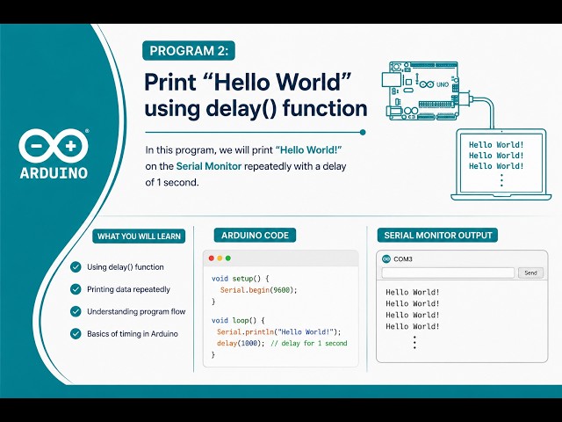Click the code delay(1000);
The width and height of the screenshot is (562, 422).
[x=241, y=344]
